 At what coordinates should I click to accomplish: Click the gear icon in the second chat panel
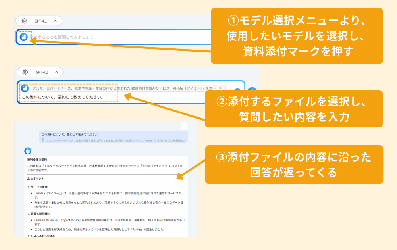click(25, 72)
